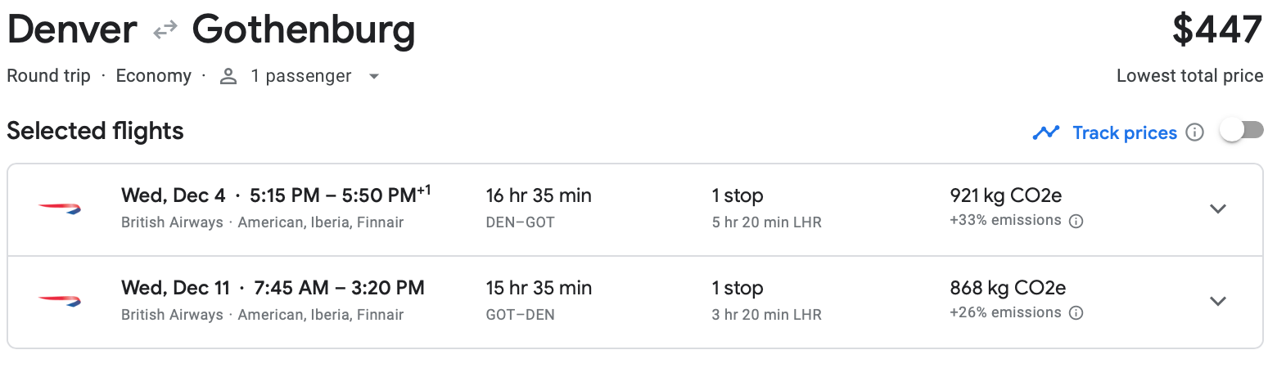Click the British Airways logo on Dec 11 flight
This screenshot has height=368, width=1277.
(60, 301)
